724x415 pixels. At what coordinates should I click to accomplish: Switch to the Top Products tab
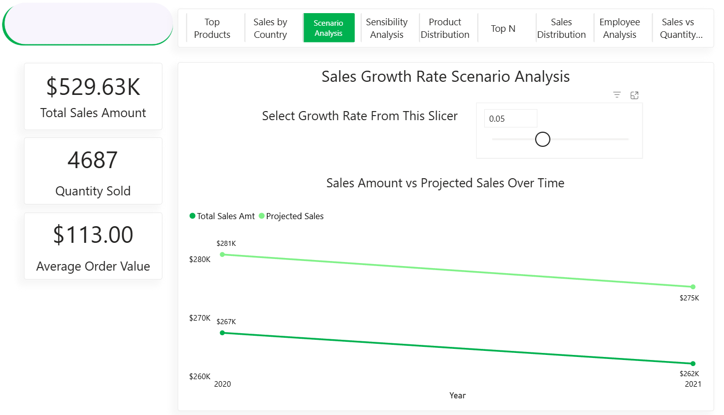(x=212, y=28)
